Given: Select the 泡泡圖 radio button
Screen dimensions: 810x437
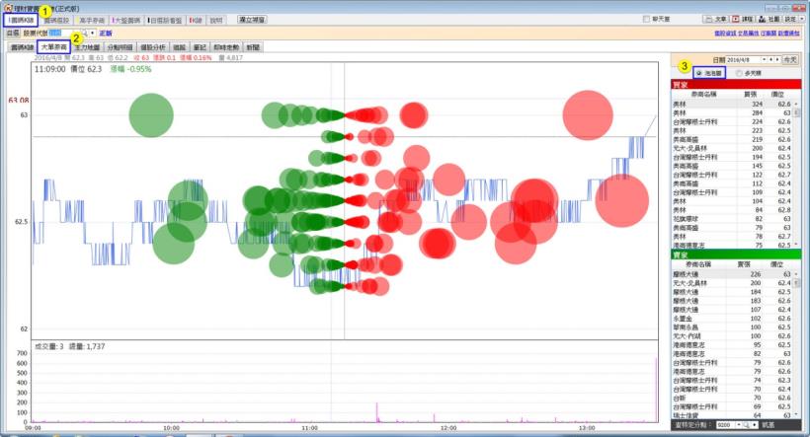Looking at the screenshot, I should click(698, 73).
